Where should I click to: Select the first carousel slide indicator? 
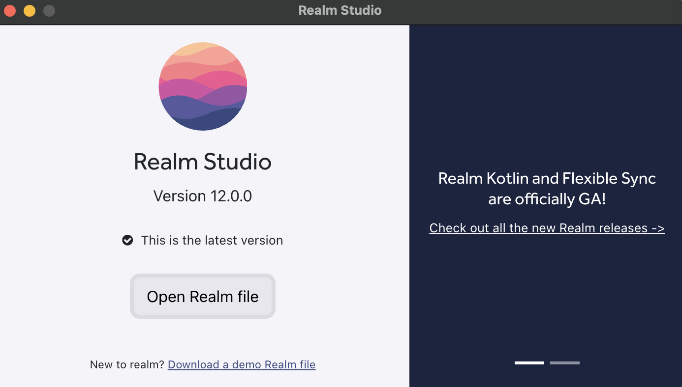pyautogui.click(x=529, y=363)
